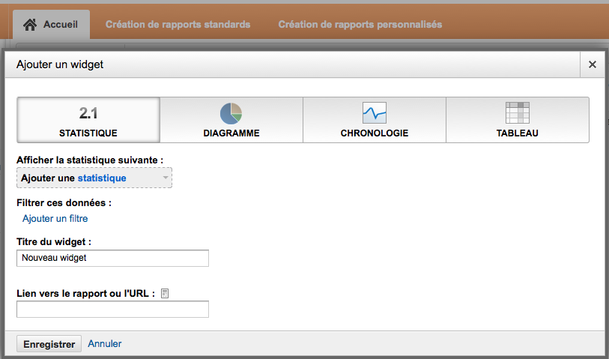
Task: Select the Diagramme pie chart widget type
Action: (x=231, y=120)
